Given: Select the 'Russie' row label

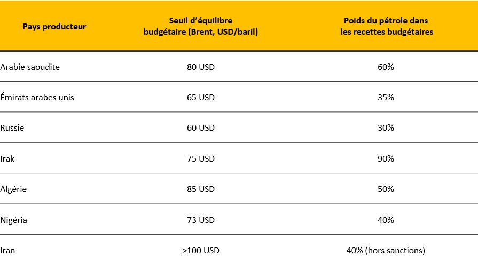Looking at the screenshot, I should 12,128.
